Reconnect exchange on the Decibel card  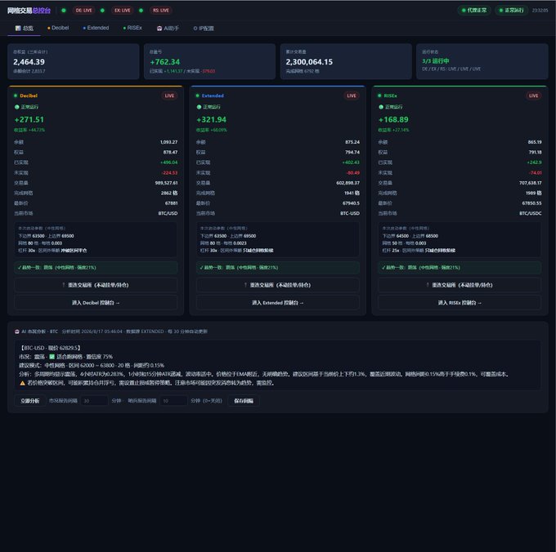(96, 285)
